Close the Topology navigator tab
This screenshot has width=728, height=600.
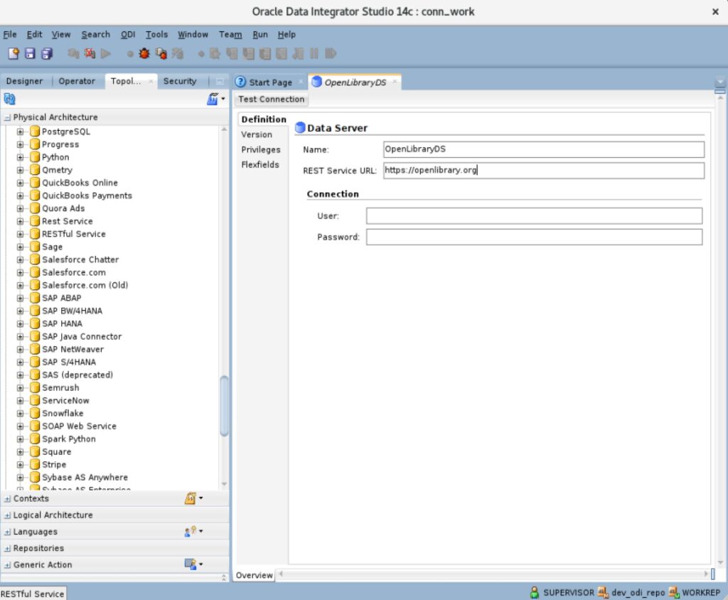pyautogui.click(x=151, y=81)
